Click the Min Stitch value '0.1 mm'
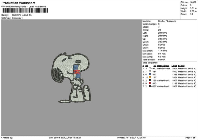 (x=162, y=54)
